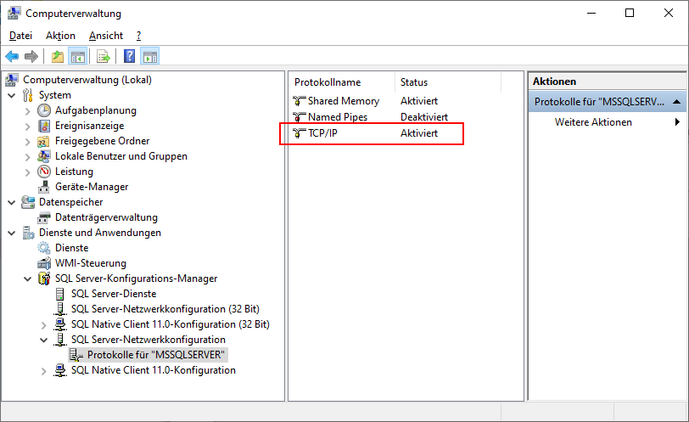Click Weitere Aktionen in actions pane
689x422 pixels.
(593, 122)
